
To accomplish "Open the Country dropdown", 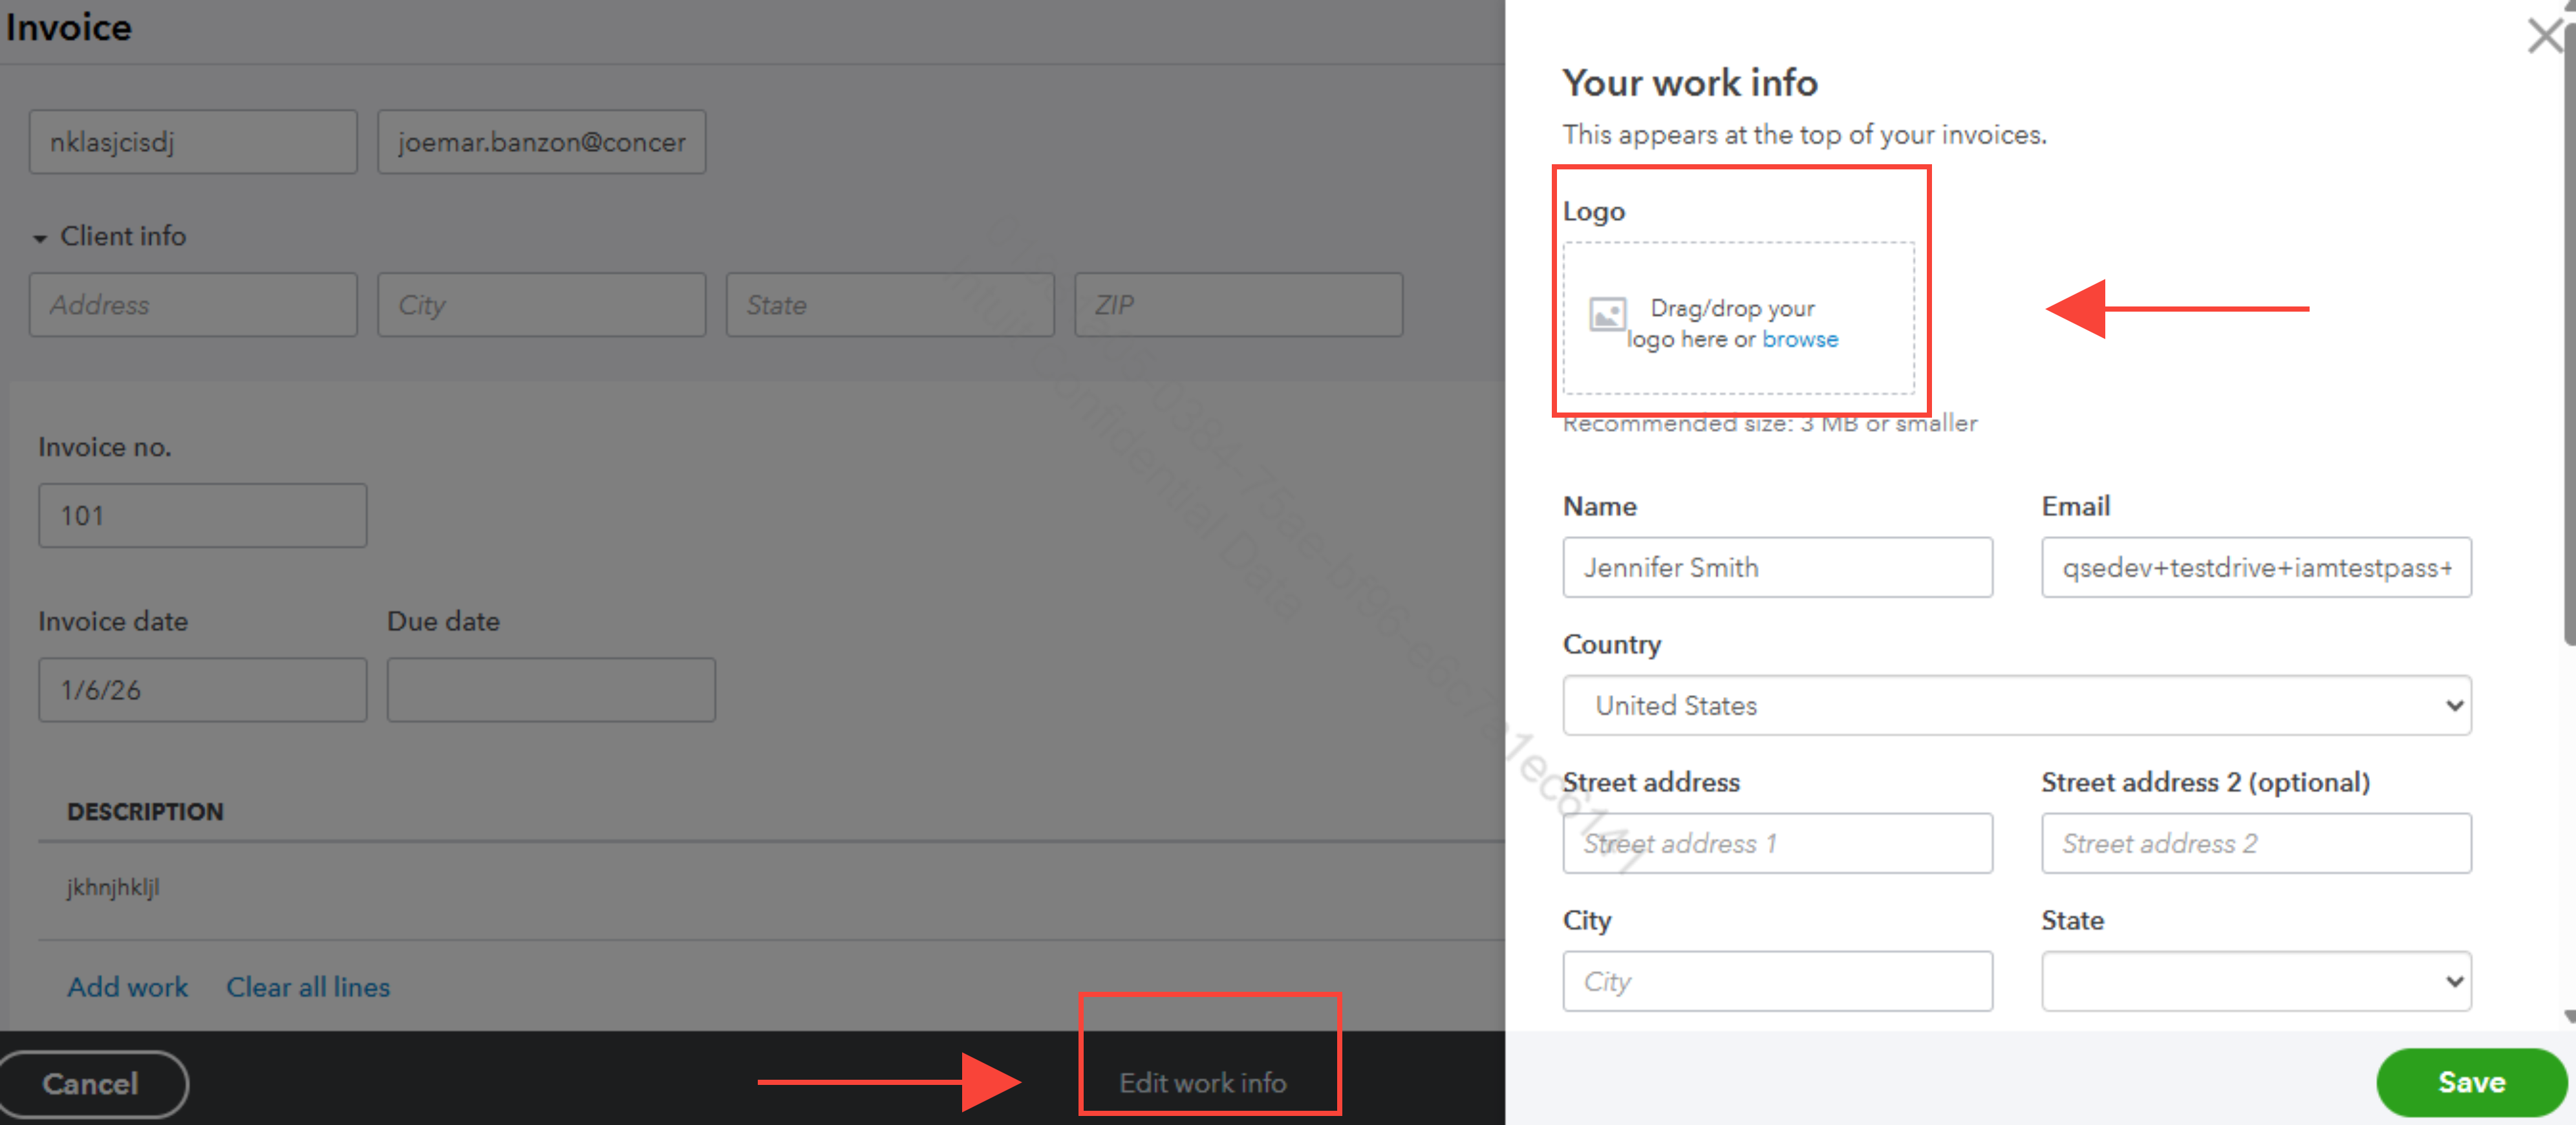I will click(x=2016, y=705).
